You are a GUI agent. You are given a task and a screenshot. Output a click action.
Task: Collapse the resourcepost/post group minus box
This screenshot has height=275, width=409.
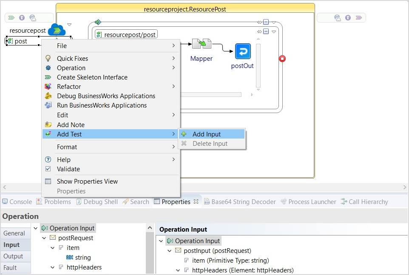click(x=266, y=31)
